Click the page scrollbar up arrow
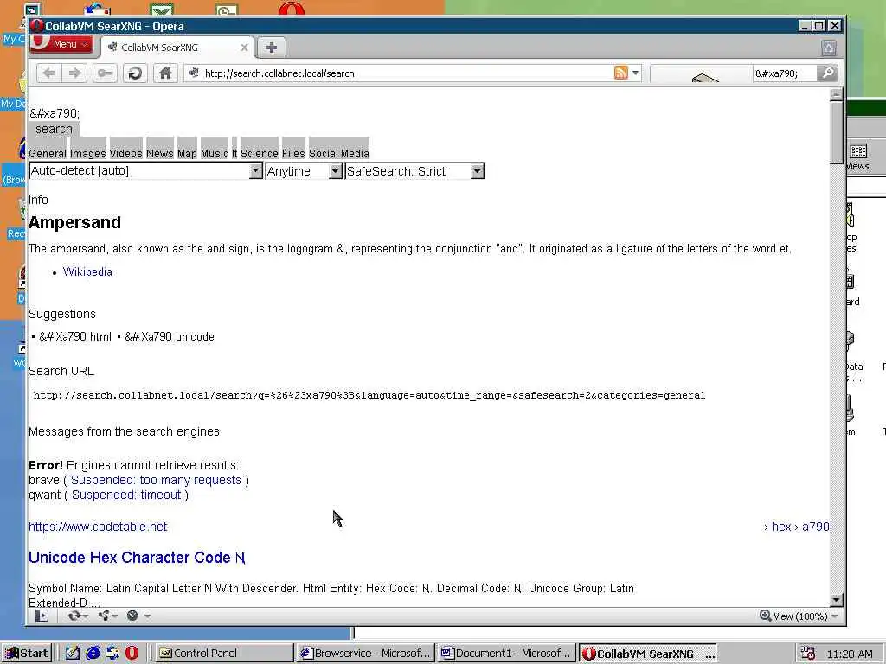The height and width of the screenshot is (664, 886). [x=837, y=94]
